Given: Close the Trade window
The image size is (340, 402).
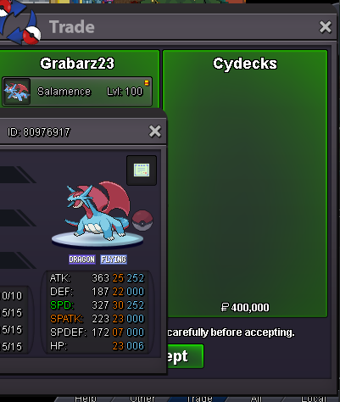Looking at the screenshot, I should 326,27.
